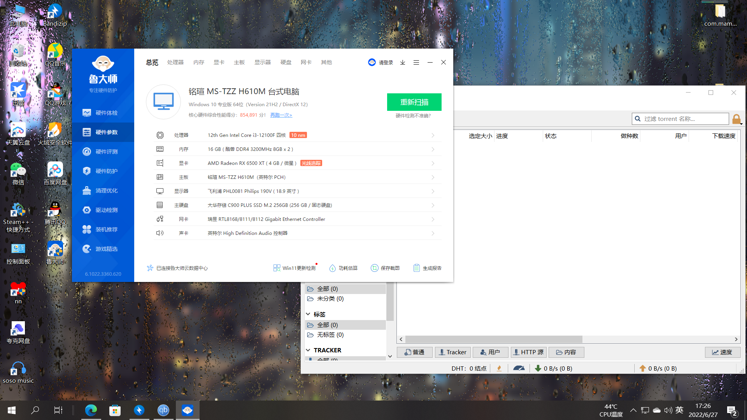
Task: Click 已连接鲁大师云数据中心 status
Action: pyautogui.click(x=177, y=268)
